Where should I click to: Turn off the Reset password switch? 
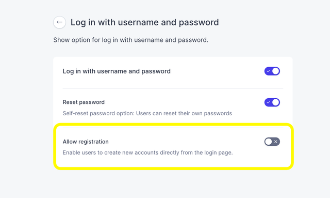[x=272, y=102]
